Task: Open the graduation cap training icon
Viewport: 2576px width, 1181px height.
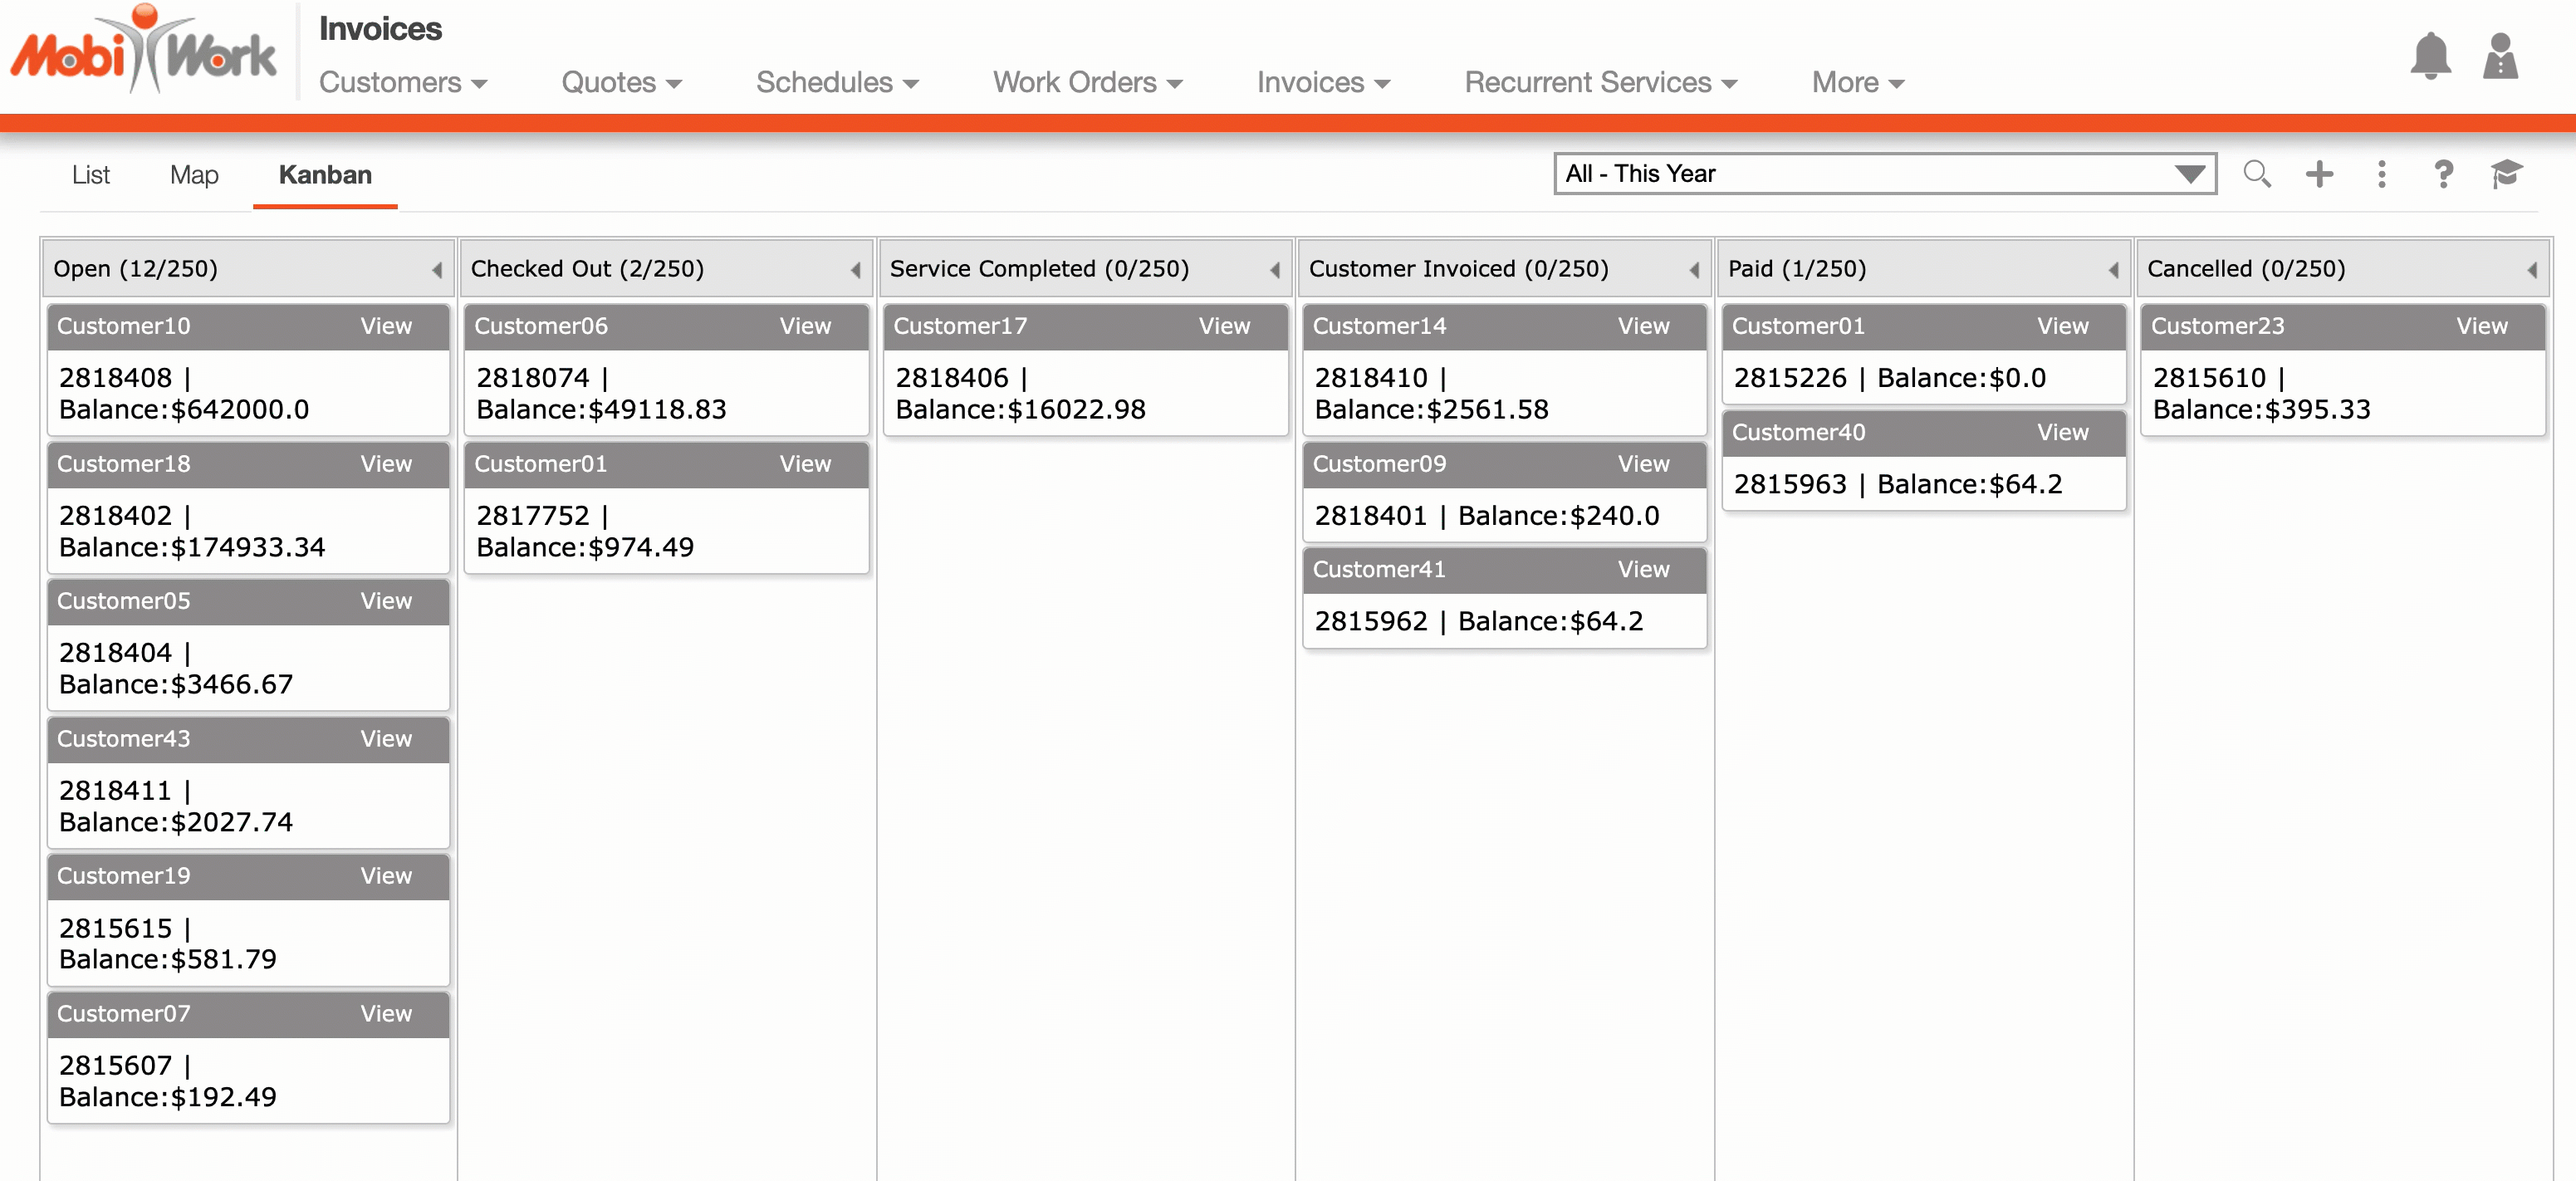Action: tap(2506, 174)
